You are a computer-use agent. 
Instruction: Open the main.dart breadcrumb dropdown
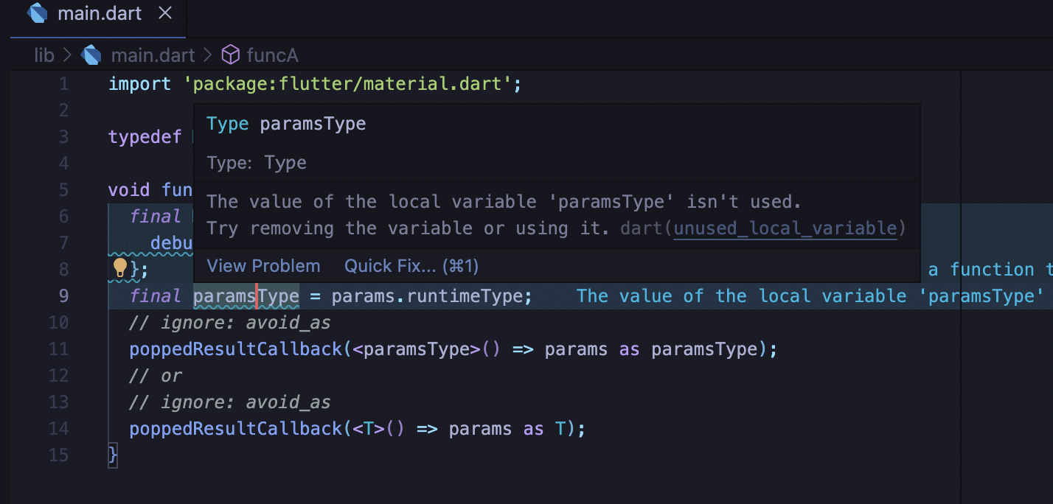click(153, 55)
